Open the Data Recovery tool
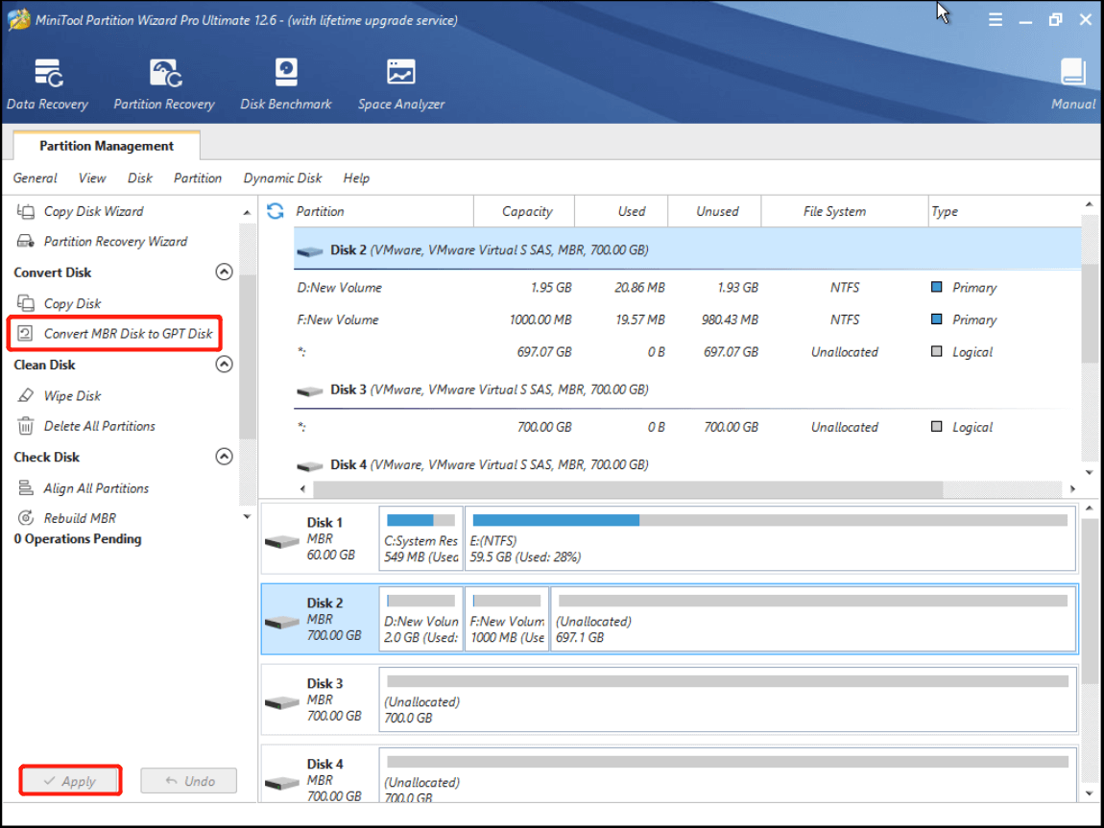 click(x=47, y=82)
